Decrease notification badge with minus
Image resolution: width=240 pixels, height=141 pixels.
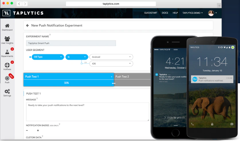(x=27, y=130)
